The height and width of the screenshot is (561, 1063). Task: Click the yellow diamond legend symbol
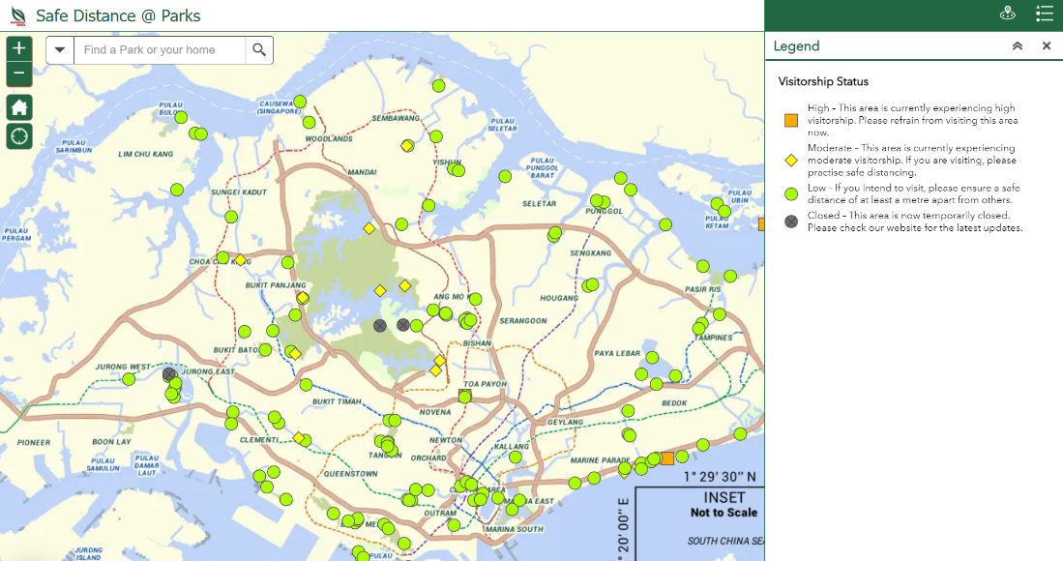click(x=791, y=161)
